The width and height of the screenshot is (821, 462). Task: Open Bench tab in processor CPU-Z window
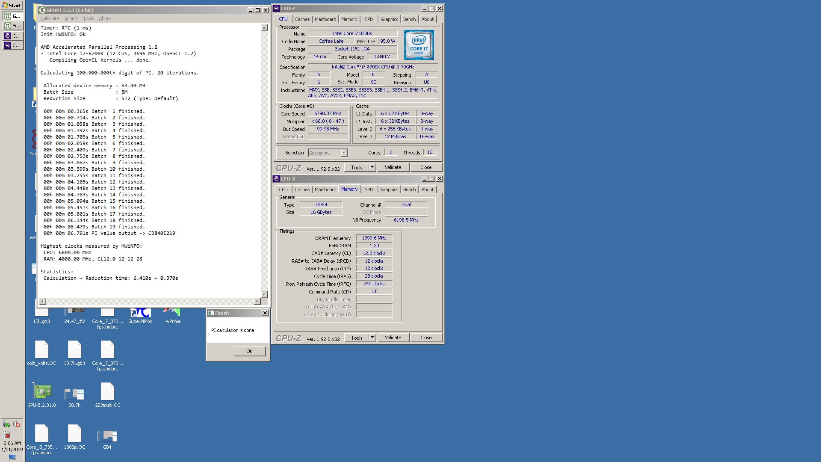409,19
